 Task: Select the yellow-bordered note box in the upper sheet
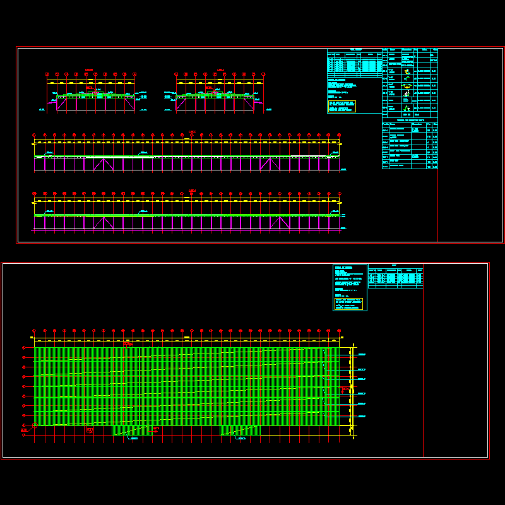pos(342,106)
